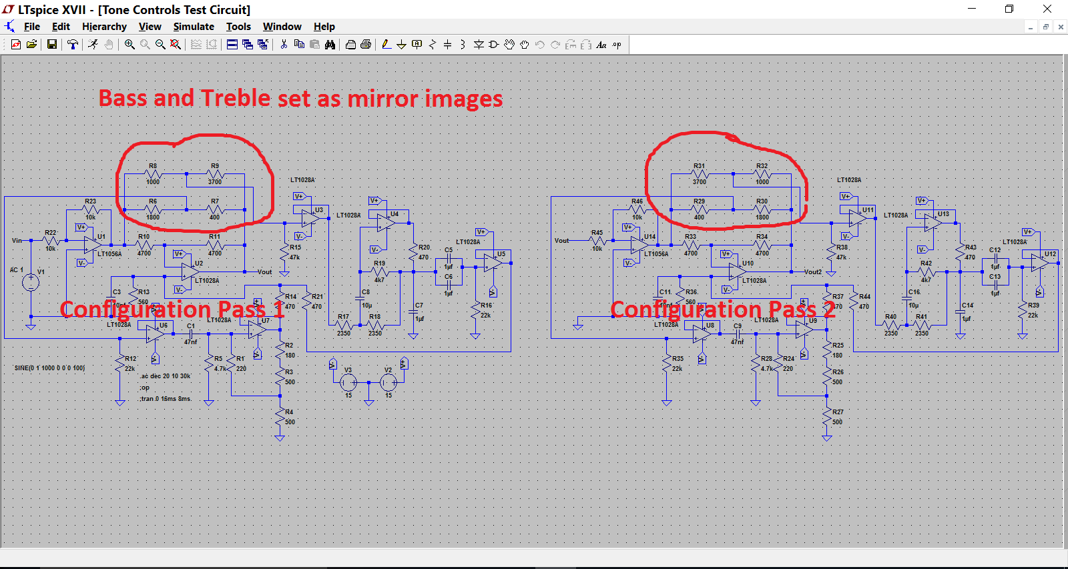Minimize the inner schematic document window
Image resolution: width=1068 pixels, height=569 pixels.
pos(1031,27)
